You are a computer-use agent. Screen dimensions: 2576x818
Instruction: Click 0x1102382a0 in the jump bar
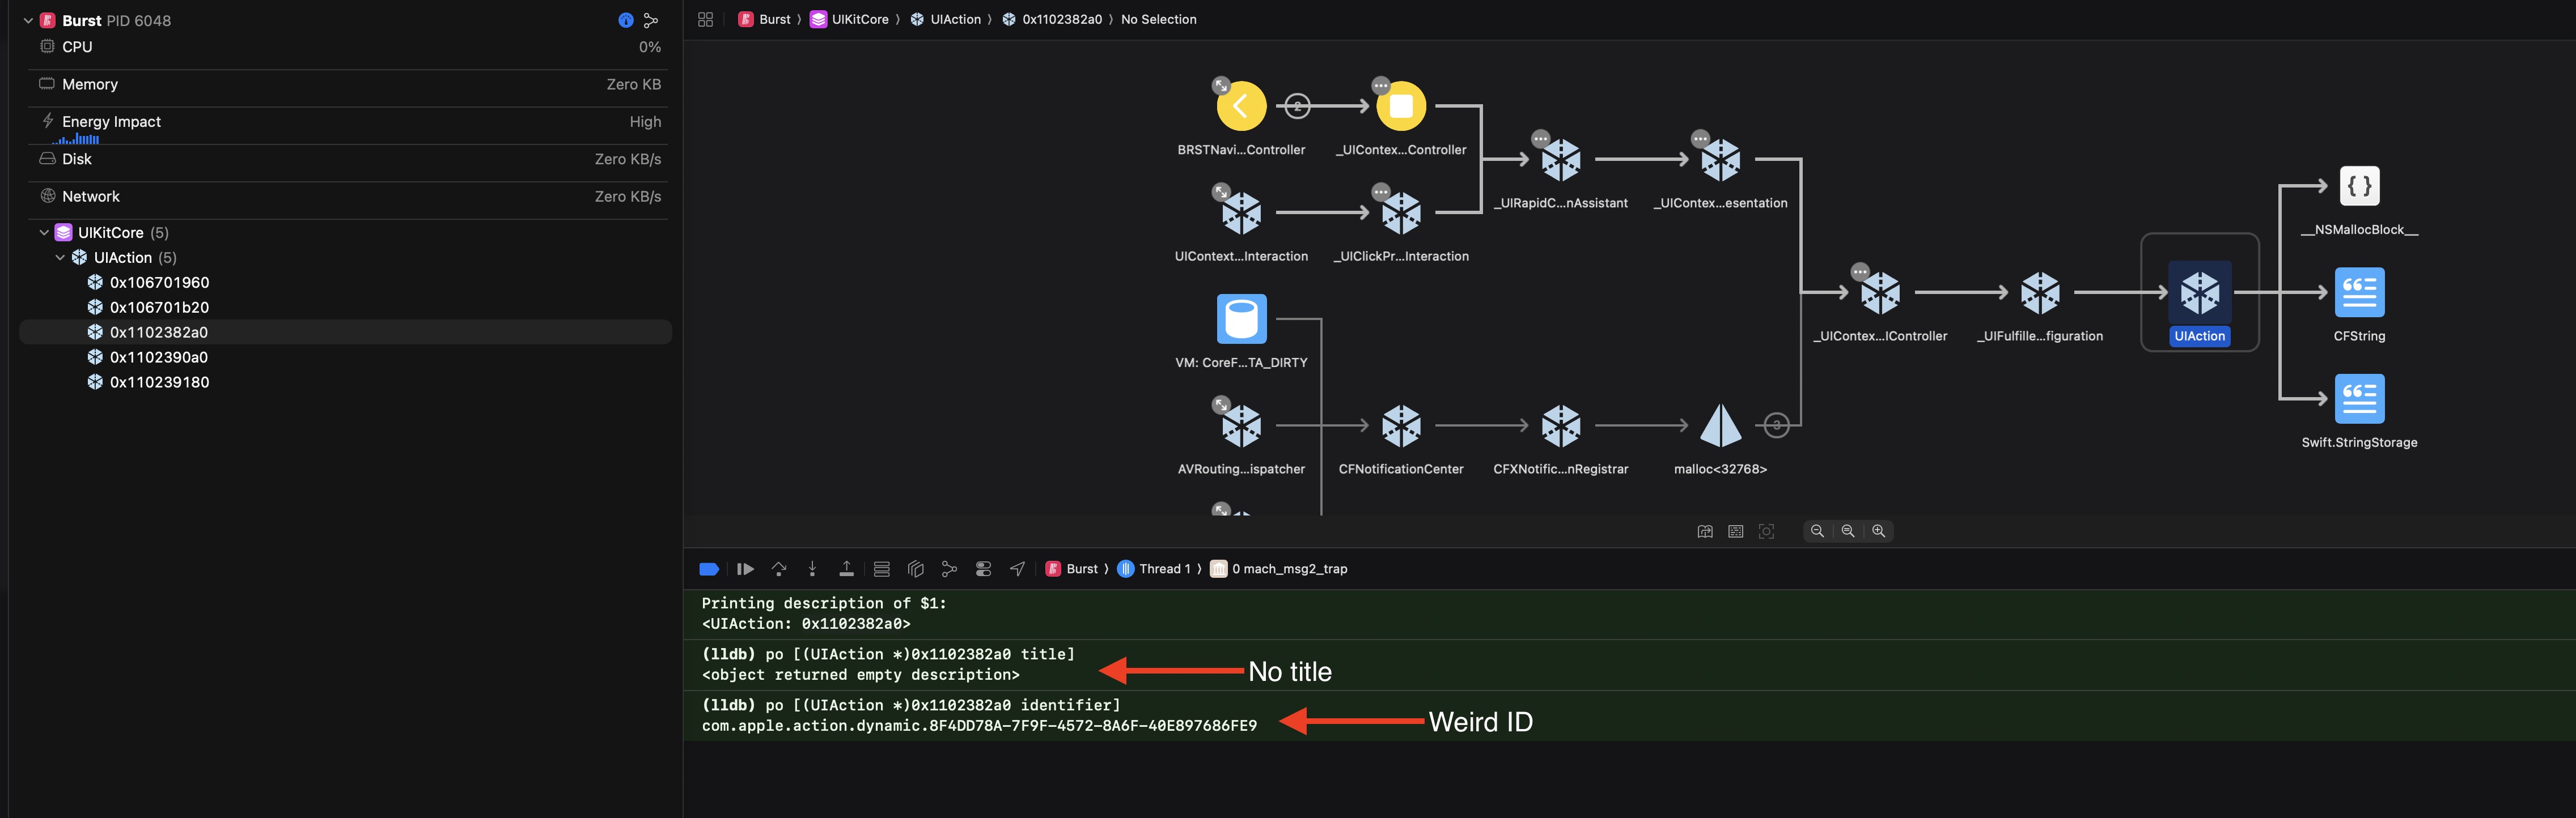1052,19
